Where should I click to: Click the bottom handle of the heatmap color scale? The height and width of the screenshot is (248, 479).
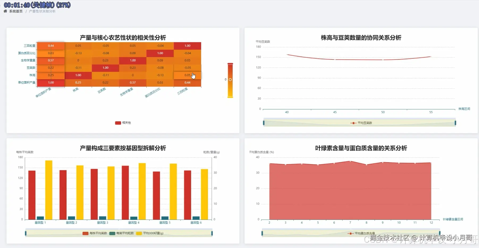(230, 97)
